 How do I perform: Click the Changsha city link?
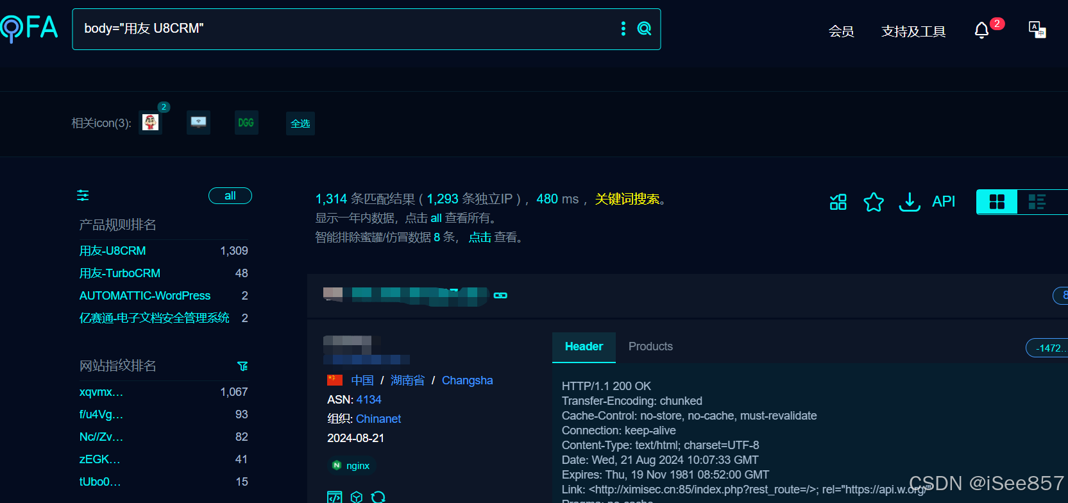pyautogui.click(x=468, y=380)
